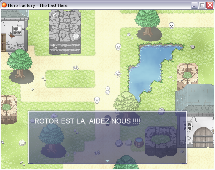
Task: Click the skull below the ghost character
Action: [97, 100]
